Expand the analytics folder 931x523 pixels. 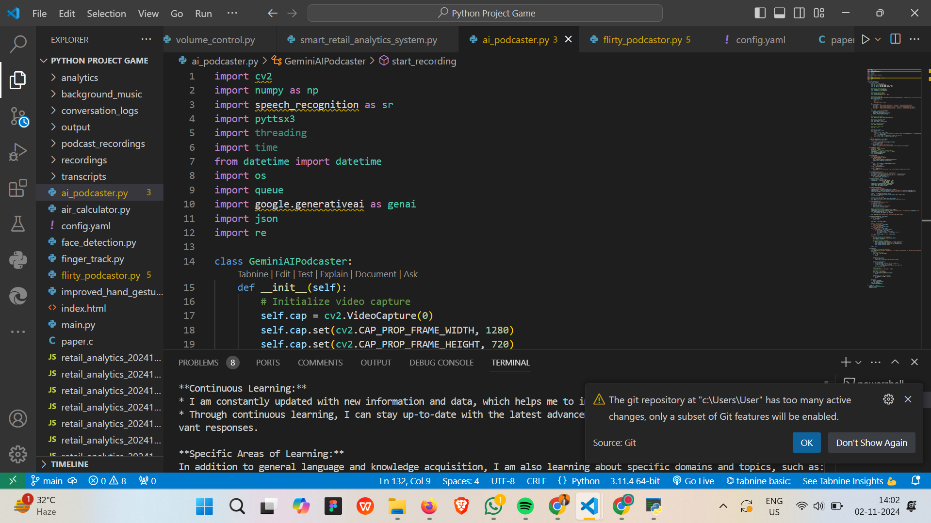pyautogui.click(x=100, y=78)
